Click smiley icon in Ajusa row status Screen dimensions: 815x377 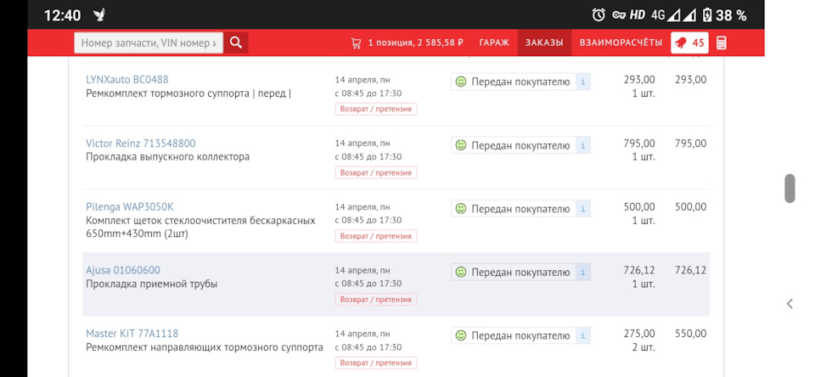[460, 272]
